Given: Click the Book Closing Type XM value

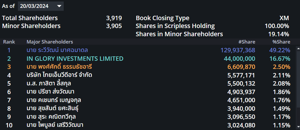Looking at the screenshot, I should coord(284,18).
